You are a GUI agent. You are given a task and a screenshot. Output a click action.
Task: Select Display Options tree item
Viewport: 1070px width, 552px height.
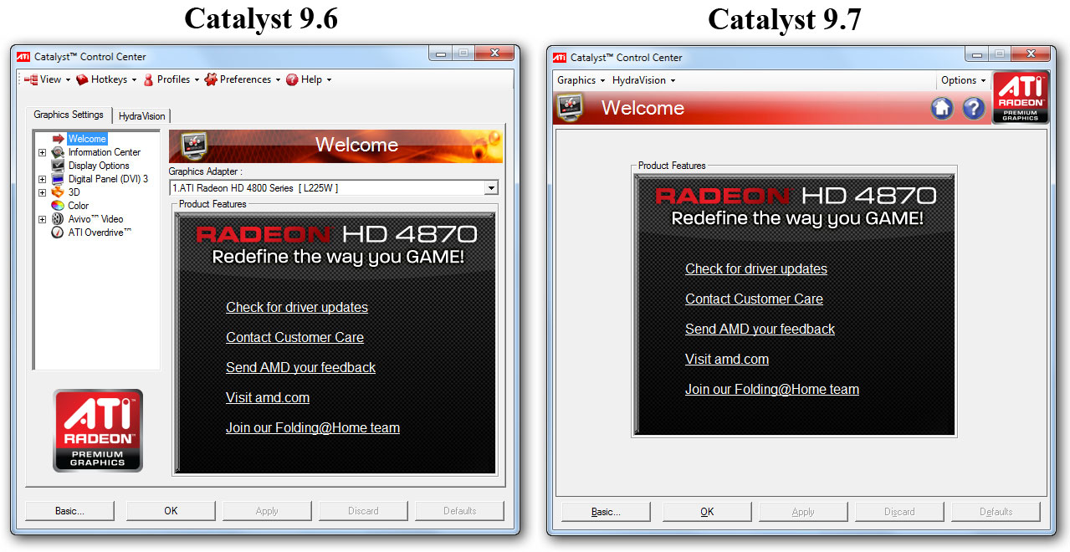pyautogui.click(x=99, y=166)
